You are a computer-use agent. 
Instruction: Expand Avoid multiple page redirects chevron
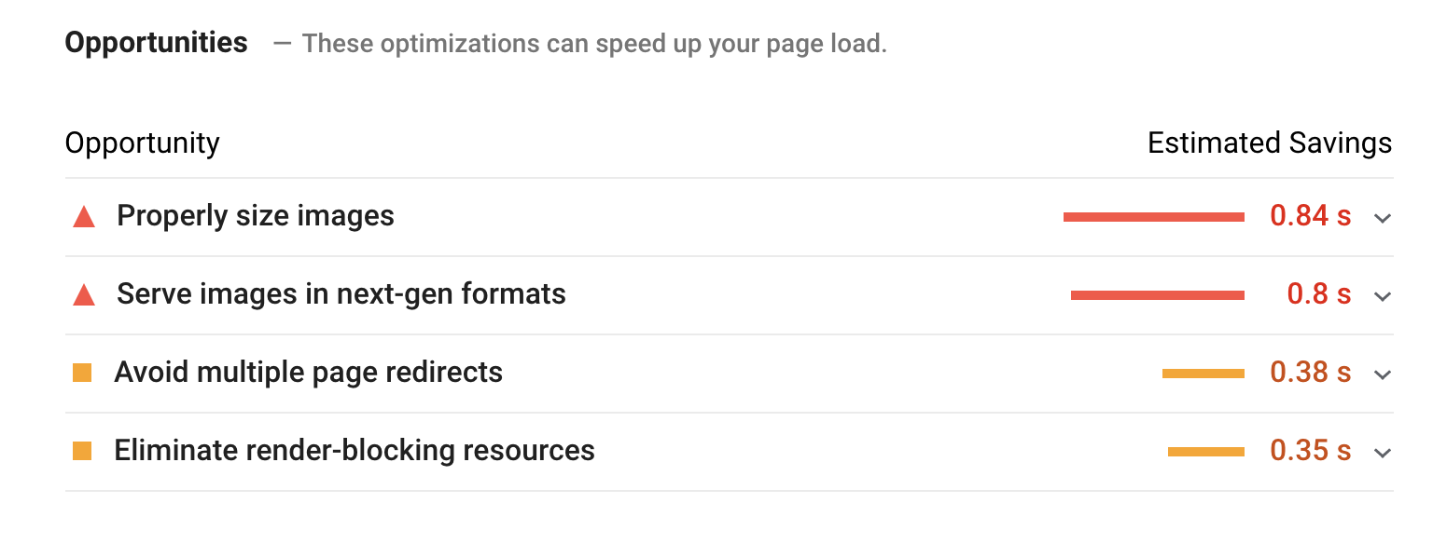click(x=1383, y=374)
